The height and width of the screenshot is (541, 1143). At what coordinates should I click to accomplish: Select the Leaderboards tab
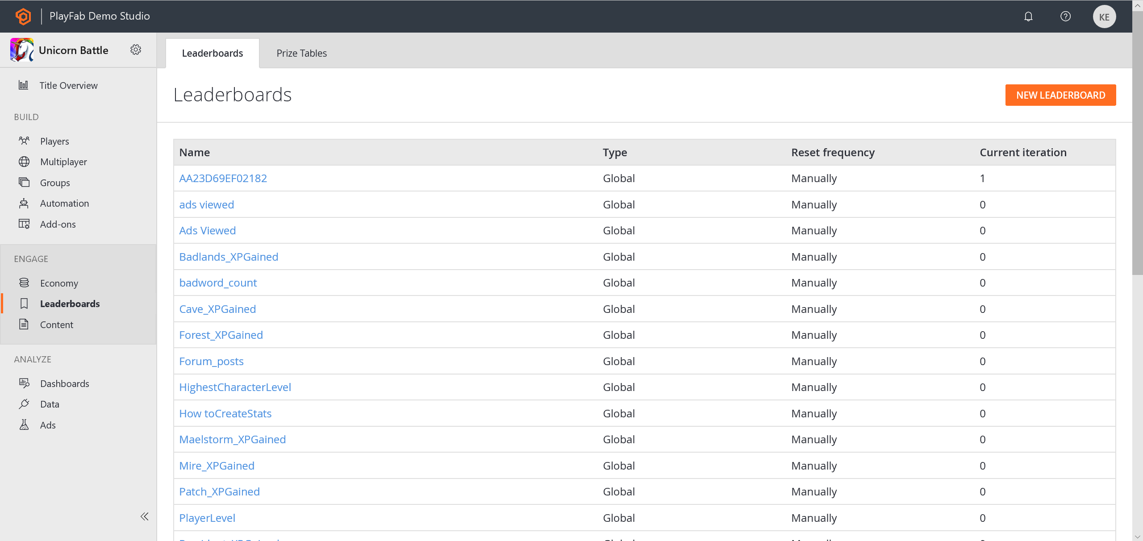coord(212,53)
